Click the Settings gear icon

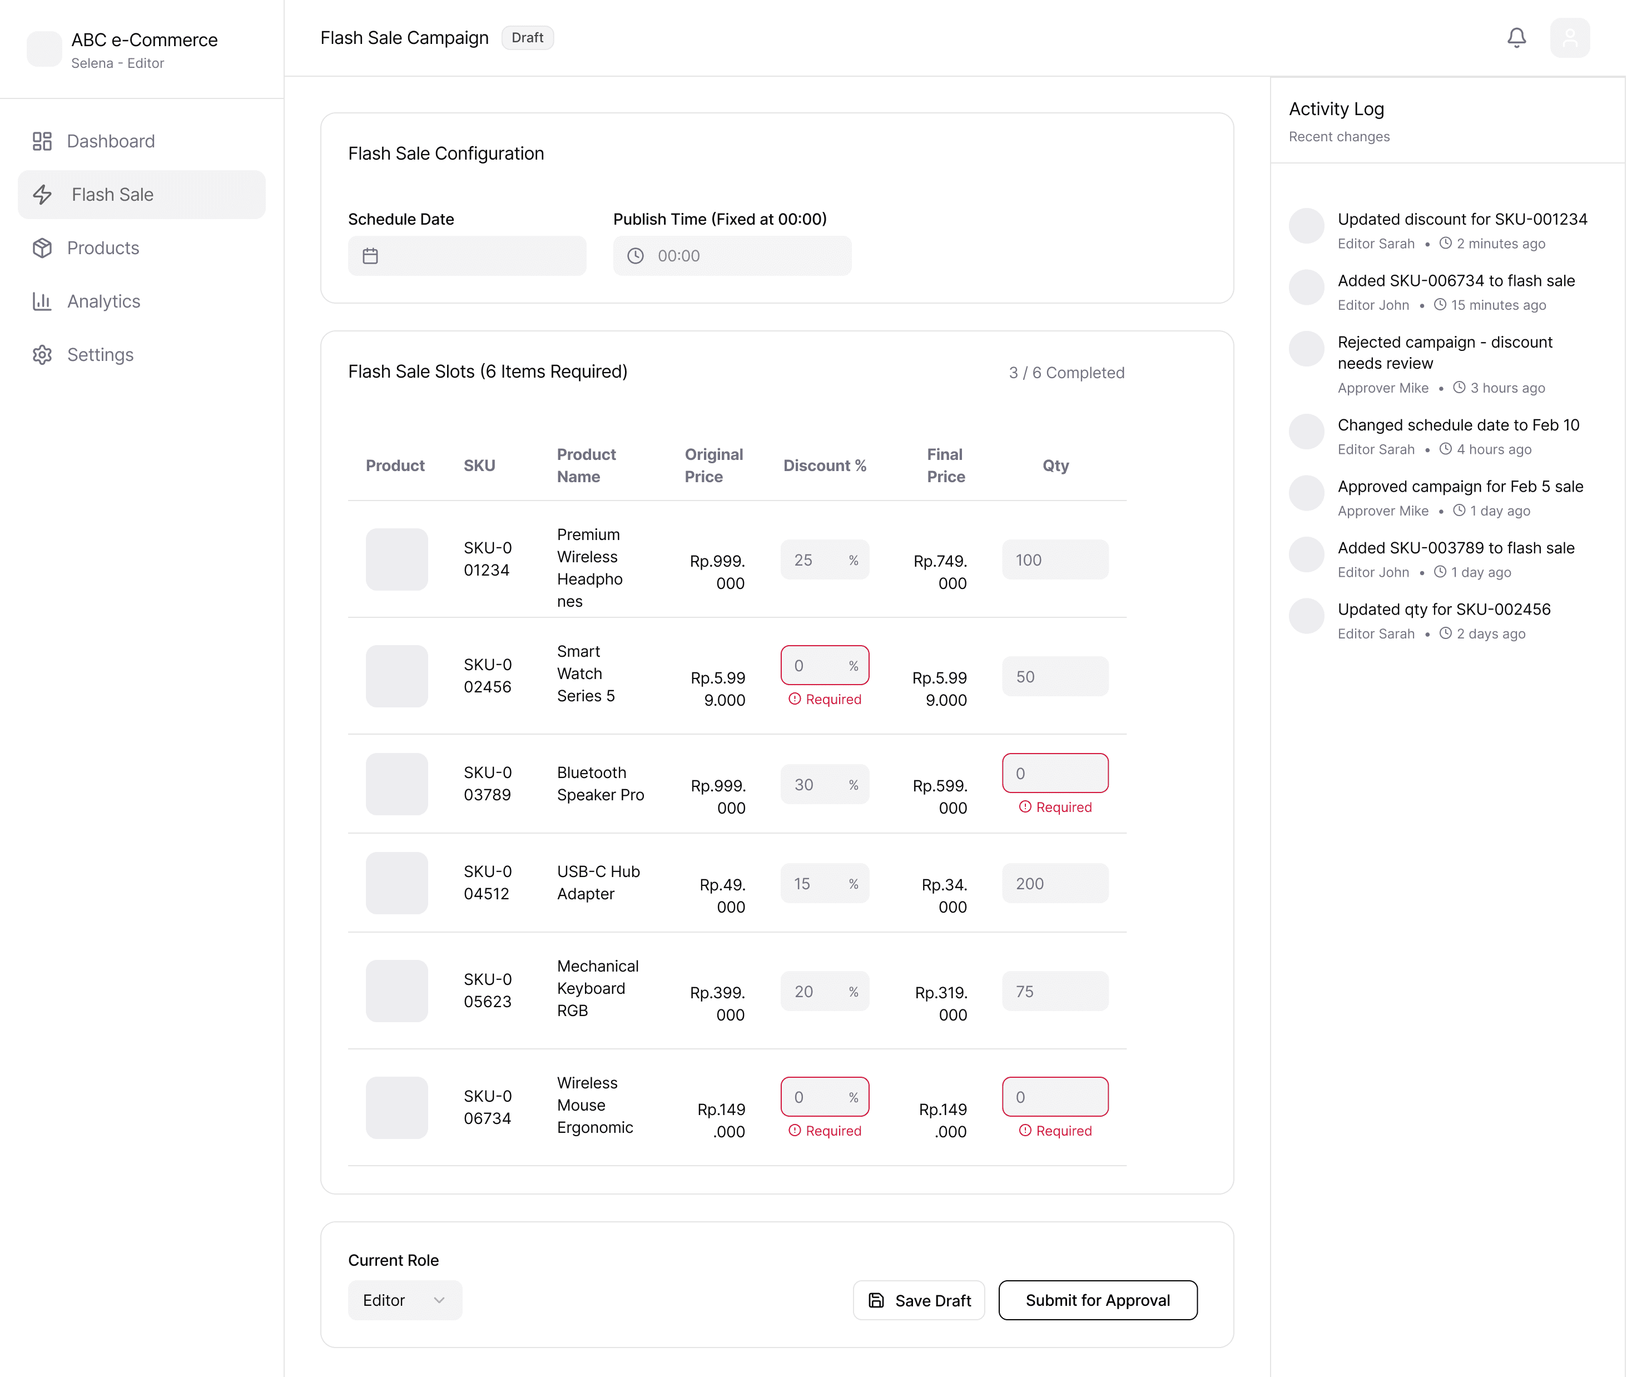(42, 355)
